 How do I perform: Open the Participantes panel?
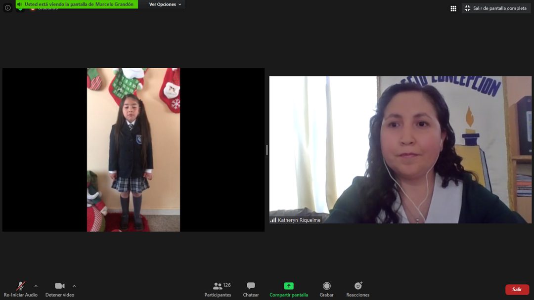coord(218,286)
